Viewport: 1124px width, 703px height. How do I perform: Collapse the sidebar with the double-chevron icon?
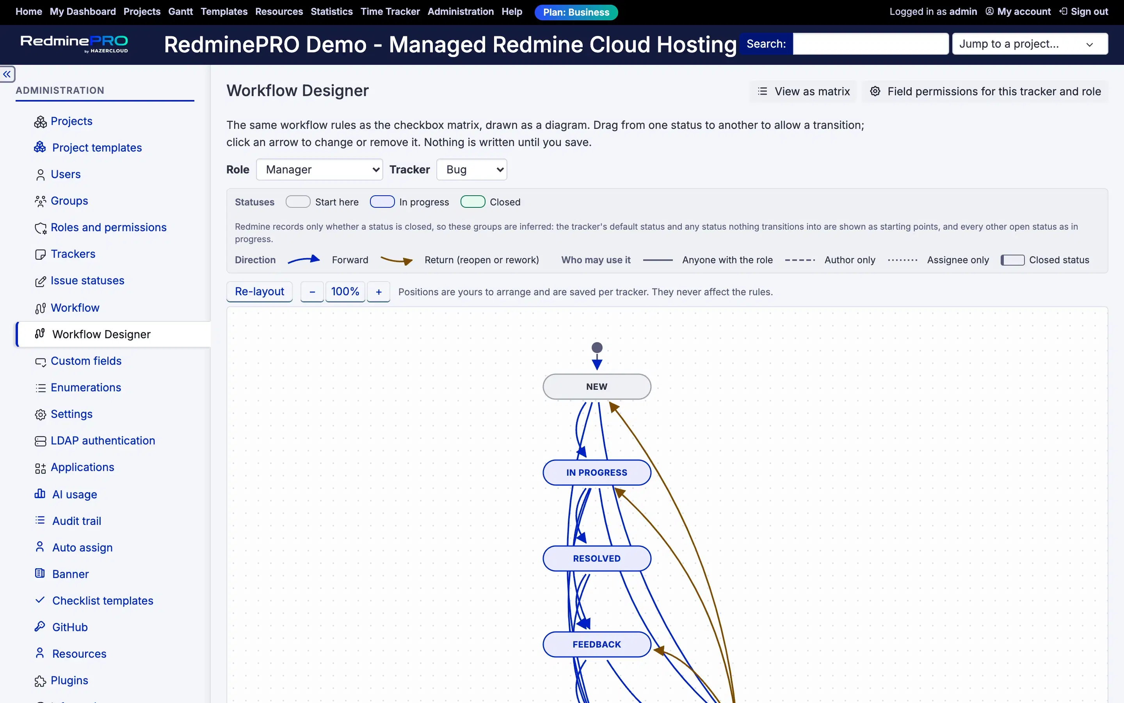click(7, 74)
